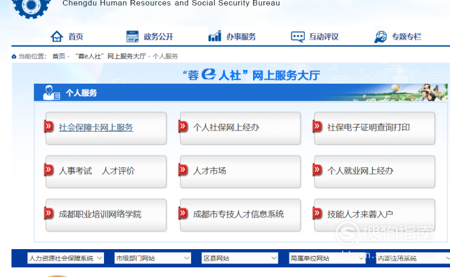Screen dimensions: 450x277
Task: Open the 专题专栏 navigation menu item
Action: click(406, 36)
